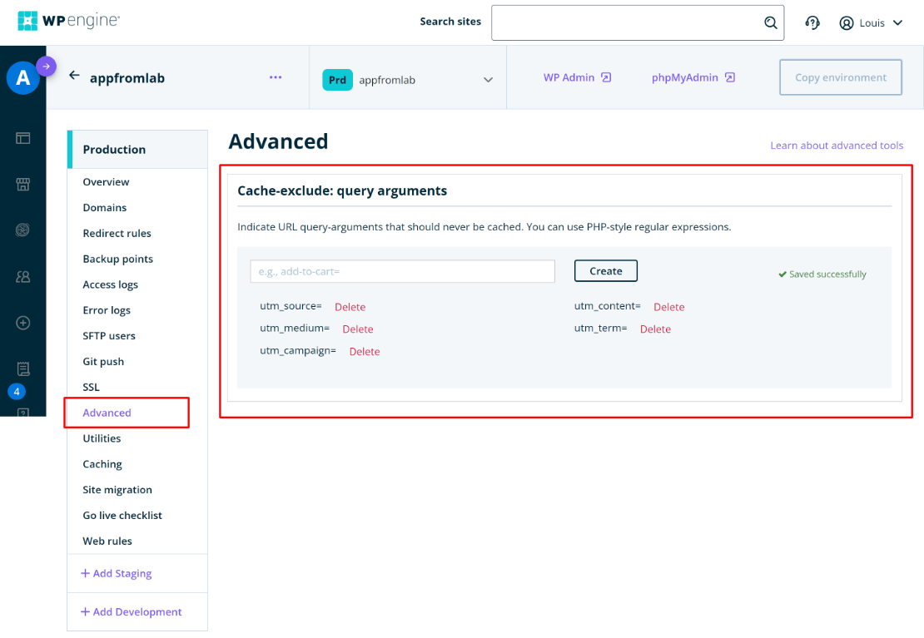This screenshot has width=924, height=638.
Task: Open the invoices icon with badge 4
Action: click(x=22, y=368)
